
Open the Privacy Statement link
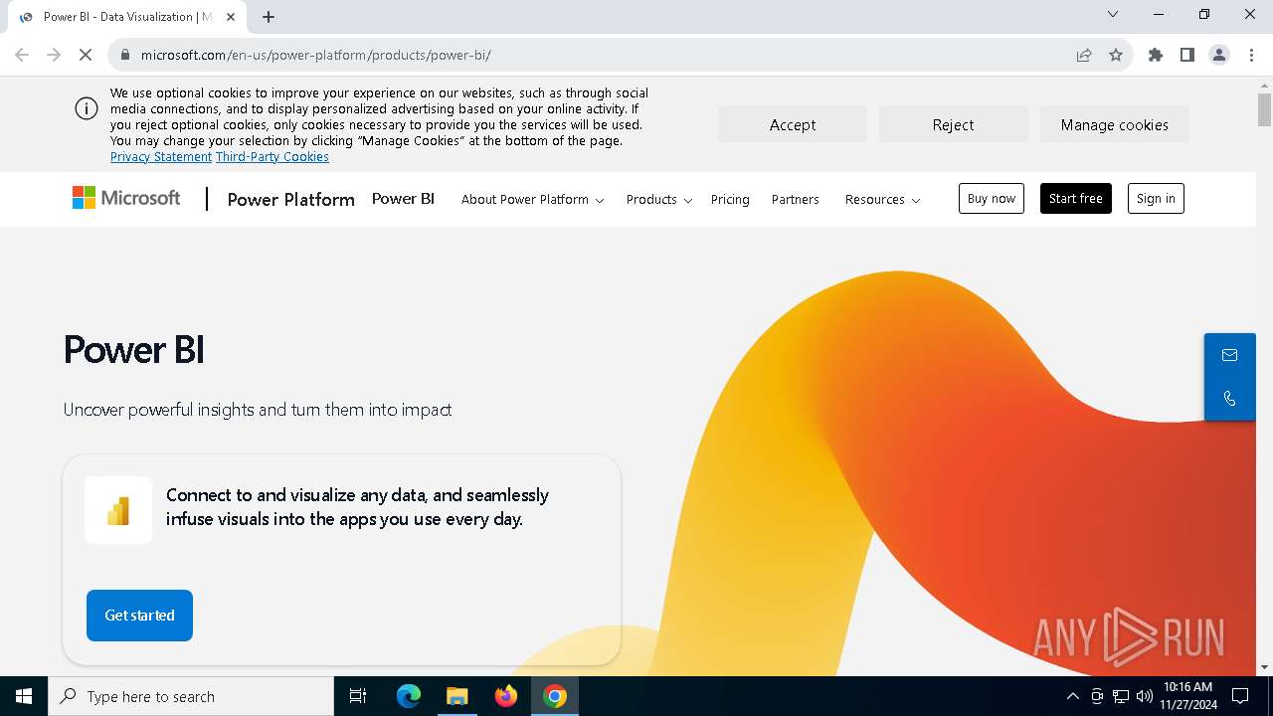[x=161, y=157]
